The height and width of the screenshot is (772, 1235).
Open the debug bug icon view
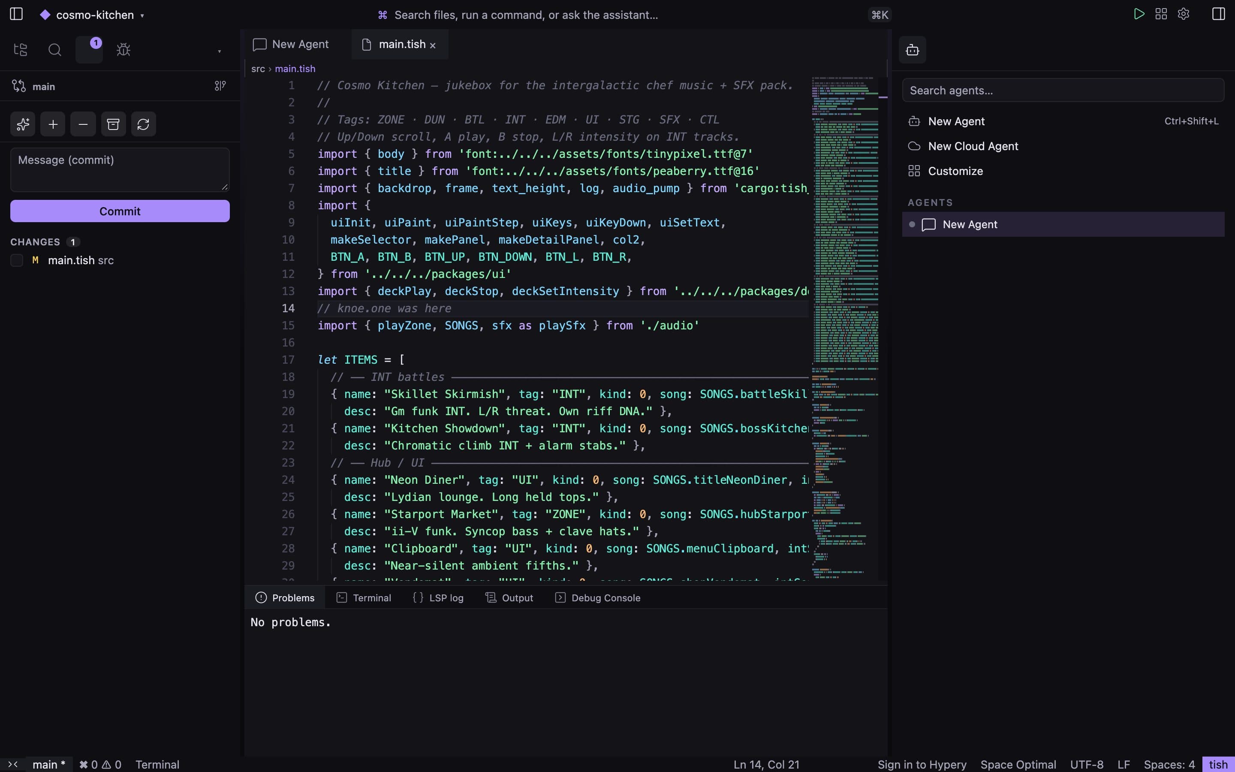(123, 49)
